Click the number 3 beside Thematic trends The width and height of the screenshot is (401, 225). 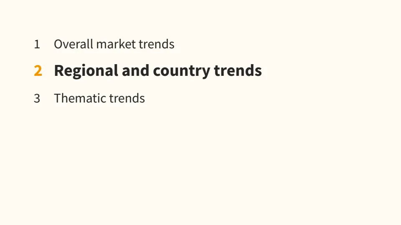pyautogui.click(x=37, y=98)
